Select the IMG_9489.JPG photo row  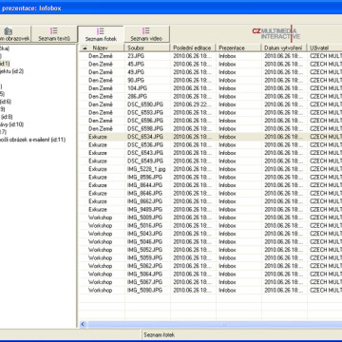[210, 209]
